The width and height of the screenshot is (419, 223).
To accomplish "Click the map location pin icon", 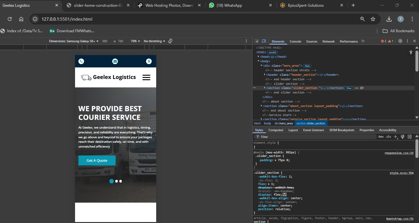I will click(x=149, y=61).
